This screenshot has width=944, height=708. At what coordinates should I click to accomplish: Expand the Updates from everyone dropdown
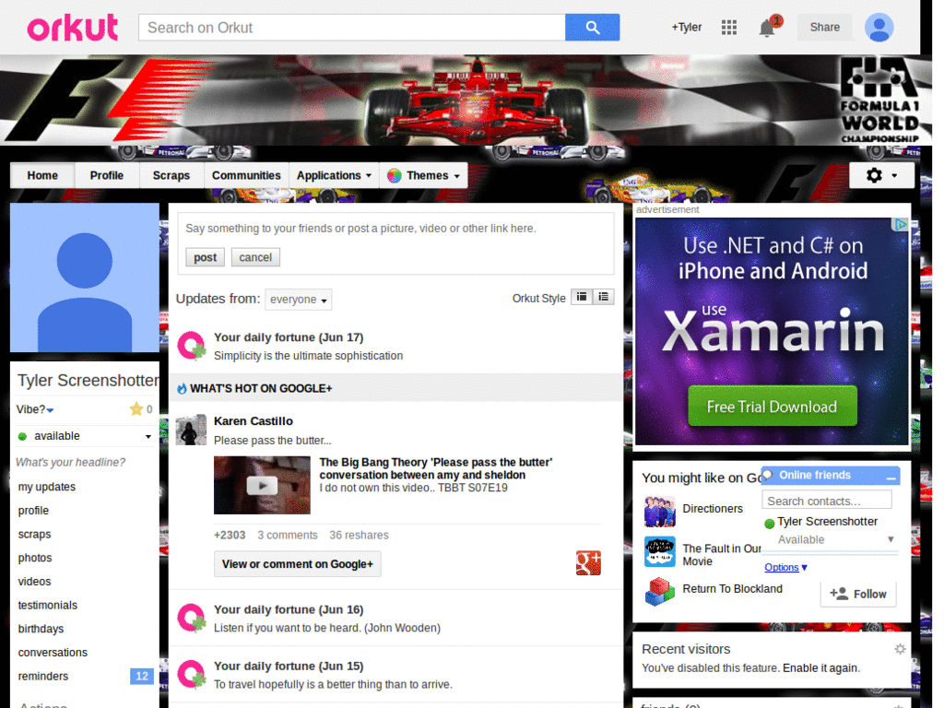299,300
